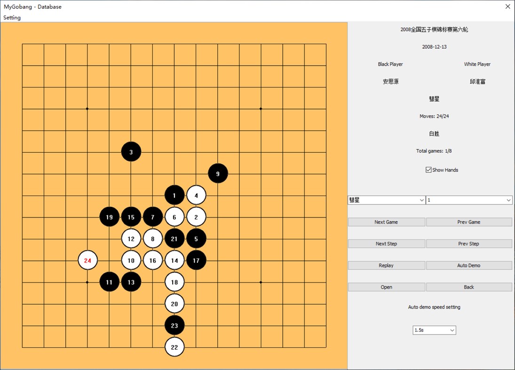Toggle the Show Hands checkbox

click(428, 170)
